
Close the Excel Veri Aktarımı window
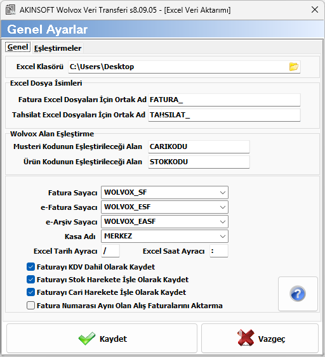point(315,10)
